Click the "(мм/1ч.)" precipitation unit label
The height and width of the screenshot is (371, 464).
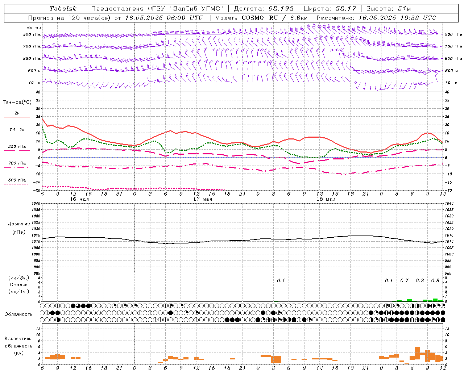(x=19, y=292)
